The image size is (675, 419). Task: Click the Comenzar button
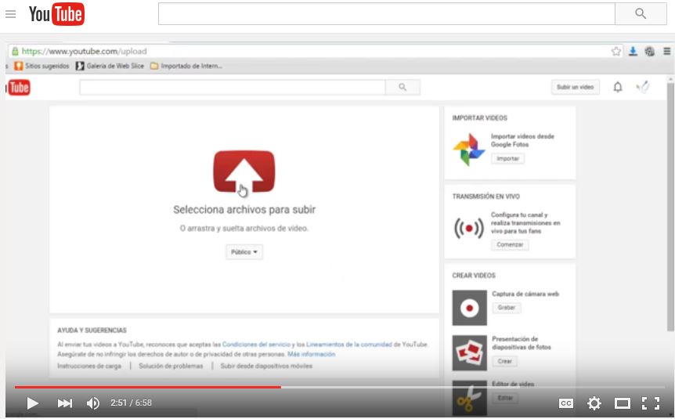click(510, 244)
